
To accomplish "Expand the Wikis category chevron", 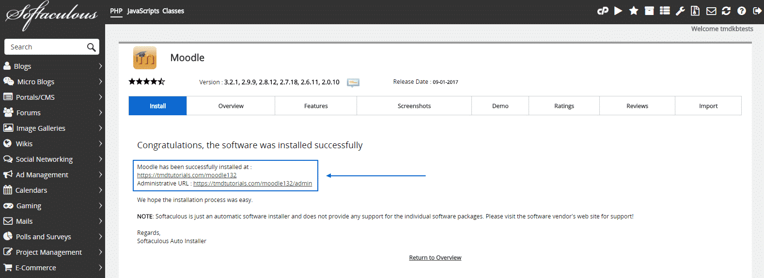I will 100,143.
